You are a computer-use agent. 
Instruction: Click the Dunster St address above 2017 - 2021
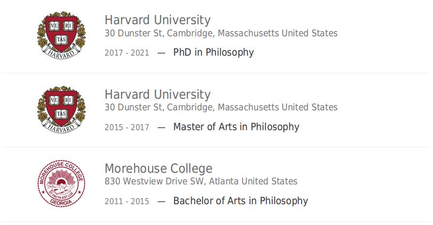click(x=221, y=33)
